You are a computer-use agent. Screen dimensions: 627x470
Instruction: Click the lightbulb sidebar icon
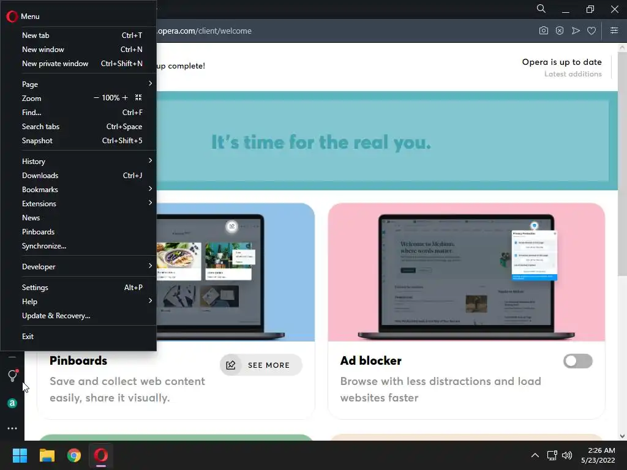12,375
